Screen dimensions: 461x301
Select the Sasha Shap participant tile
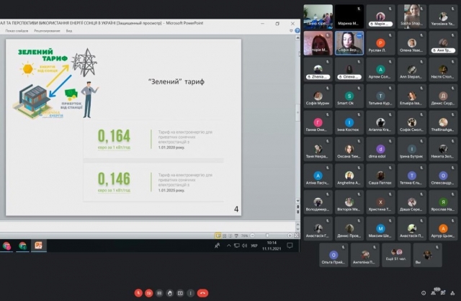(x=411, y=17)
